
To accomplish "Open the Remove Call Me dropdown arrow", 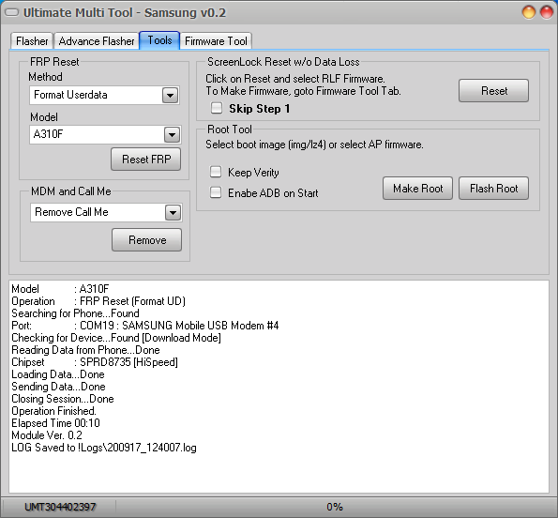I will tap(173, 212).
